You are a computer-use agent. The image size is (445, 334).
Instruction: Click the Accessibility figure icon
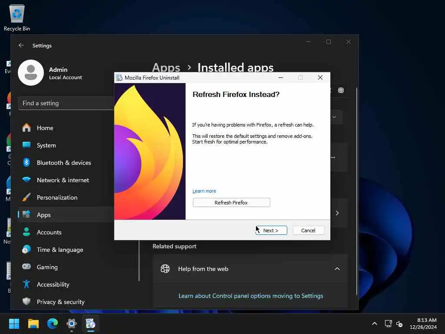27,284
